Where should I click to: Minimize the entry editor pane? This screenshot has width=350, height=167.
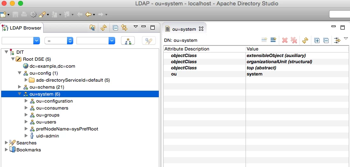click(x=334, y=26)
